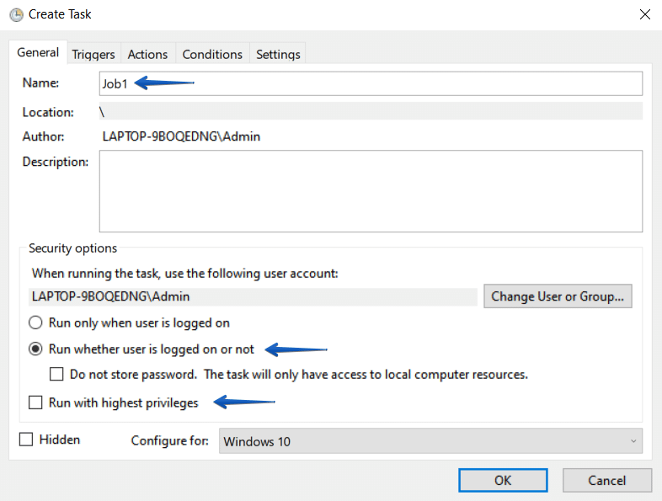662x501 pixels.
Task: Select the Settings tab
Action: point(278,55)
